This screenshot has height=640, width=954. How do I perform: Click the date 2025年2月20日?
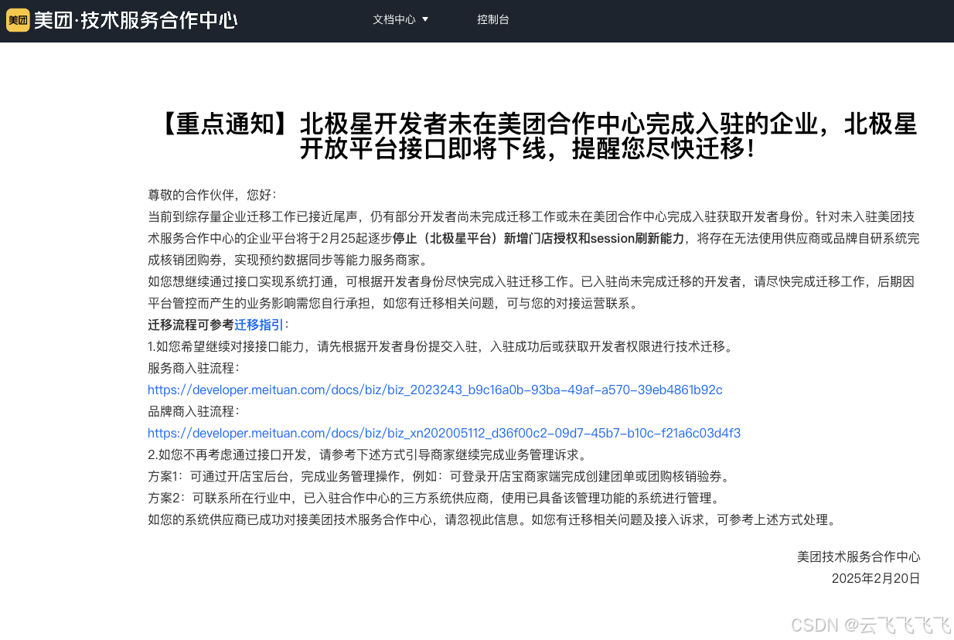[876, 578]
